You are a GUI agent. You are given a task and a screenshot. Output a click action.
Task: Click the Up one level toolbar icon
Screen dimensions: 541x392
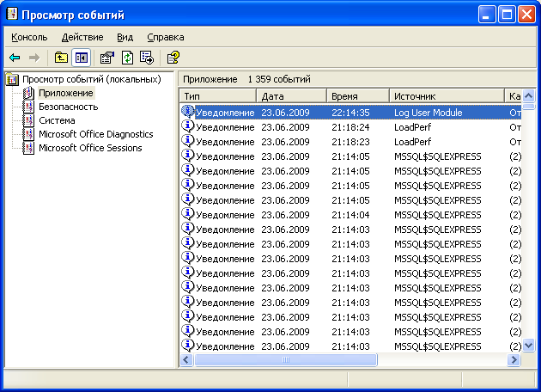click(61, 58)
